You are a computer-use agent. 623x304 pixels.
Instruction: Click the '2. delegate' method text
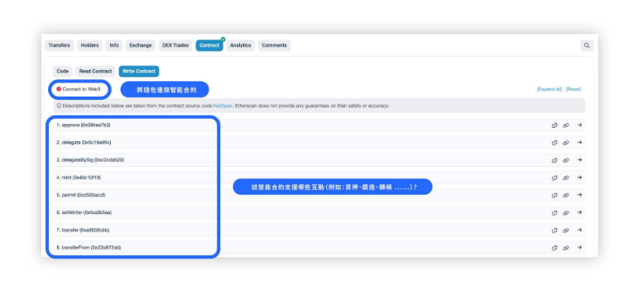84,142
